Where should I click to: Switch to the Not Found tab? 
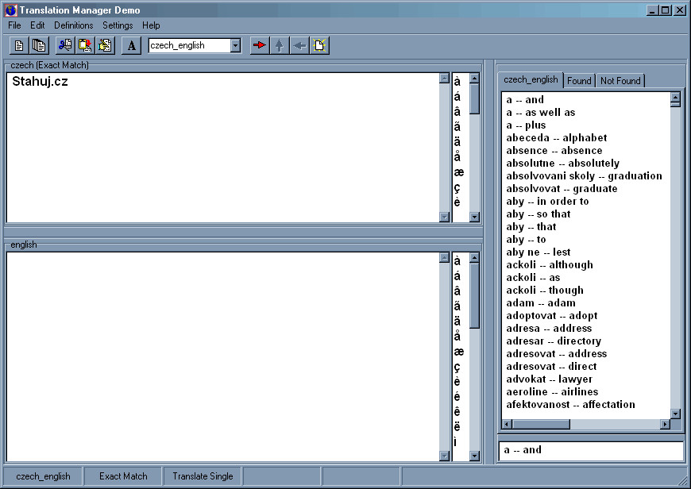click(620, 81)
